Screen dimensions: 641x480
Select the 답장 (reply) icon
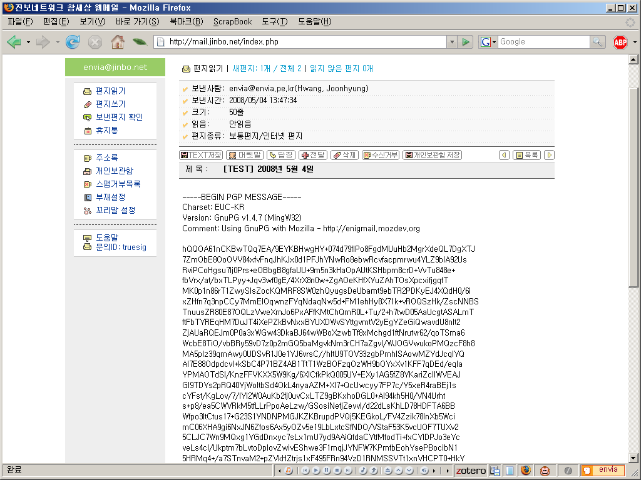coord(280,155)
